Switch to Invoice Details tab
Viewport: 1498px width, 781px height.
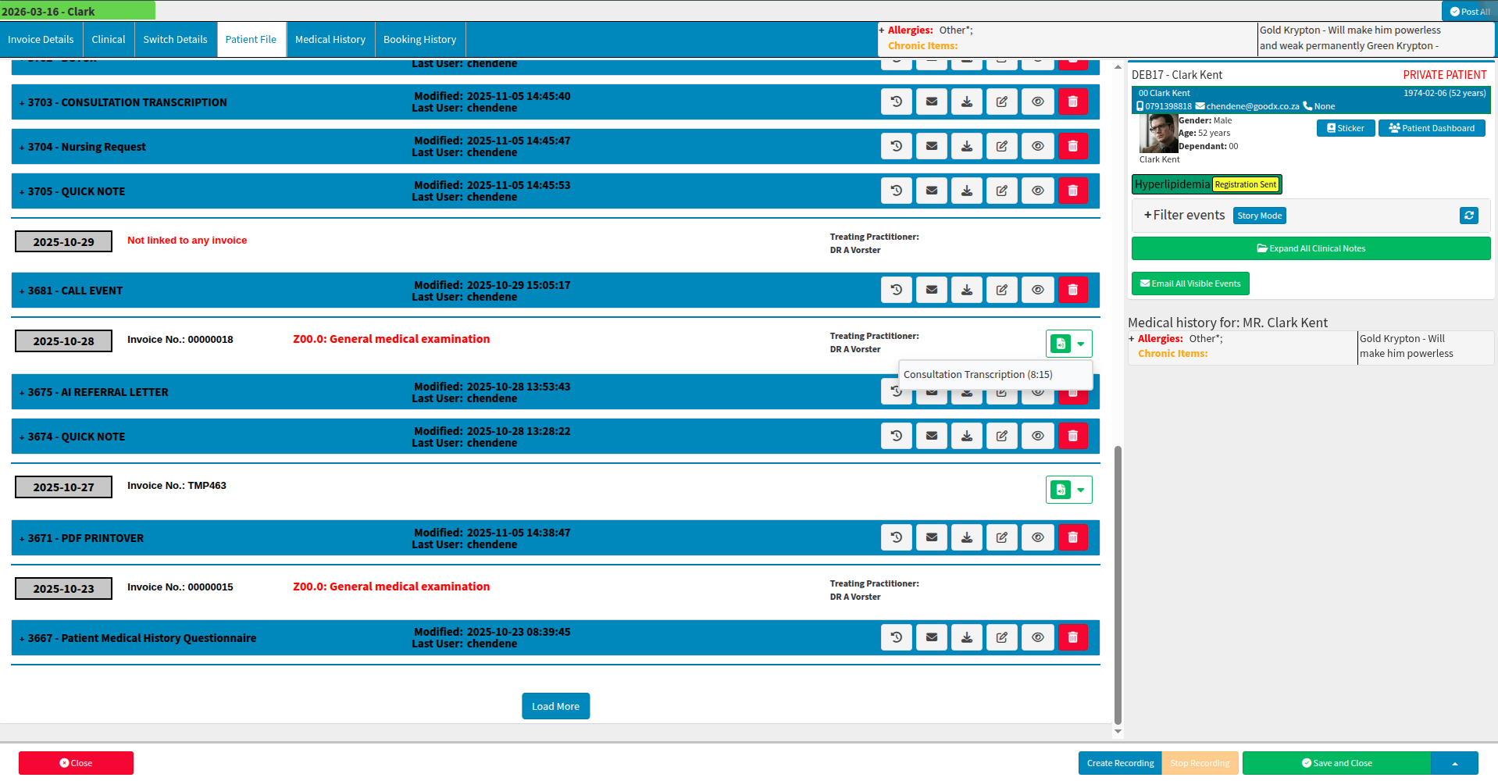point(41,39)
